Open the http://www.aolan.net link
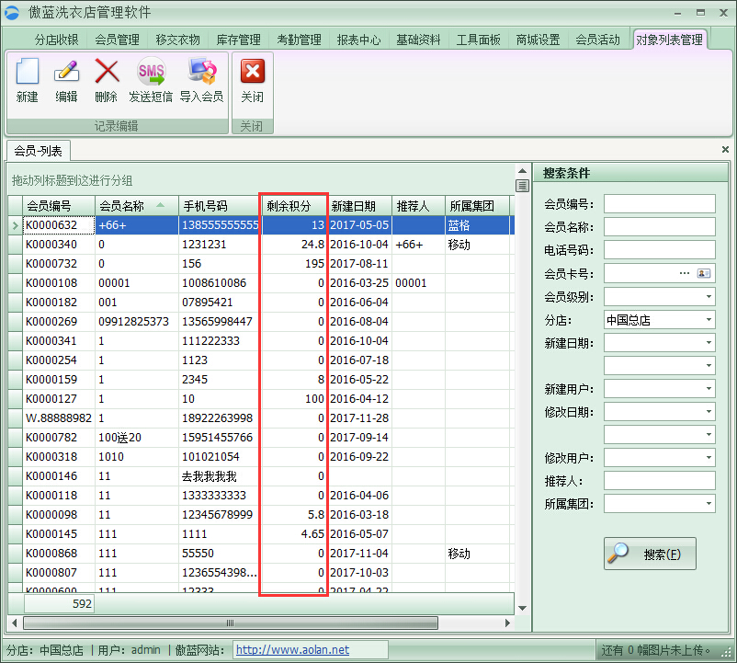The image size is (737, 663). (x=292, y=650)
